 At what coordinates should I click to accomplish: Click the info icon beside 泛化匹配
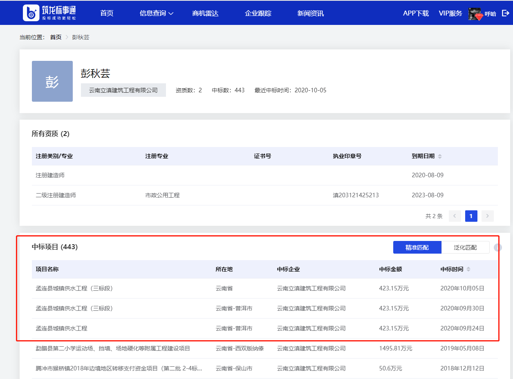(497, 247)
